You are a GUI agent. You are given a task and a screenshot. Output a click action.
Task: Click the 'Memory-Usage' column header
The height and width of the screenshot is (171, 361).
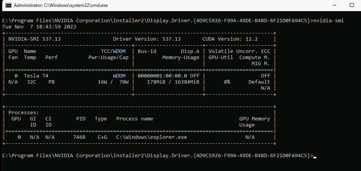click(181, 57)
